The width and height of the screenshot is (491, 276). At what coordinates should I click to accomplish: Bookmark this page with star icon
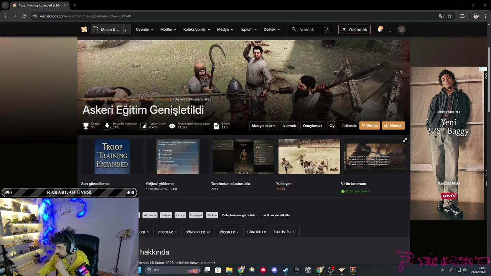450,16
